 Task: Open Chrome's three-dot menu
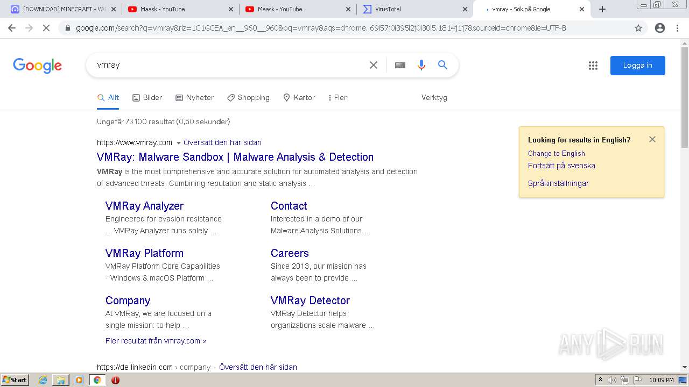tap(677, 28)
